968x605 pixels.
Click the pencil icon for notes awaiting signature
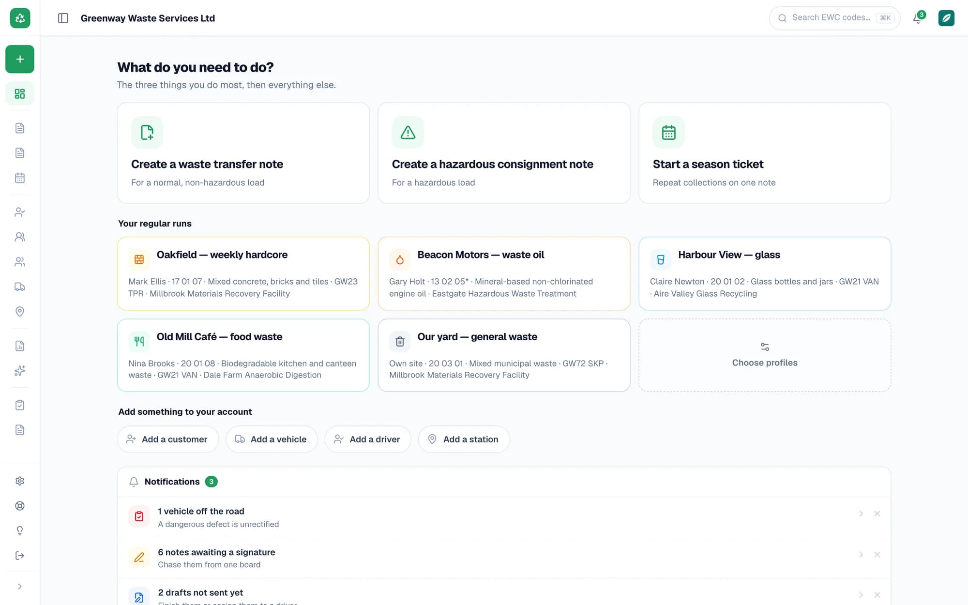(139, 557)
